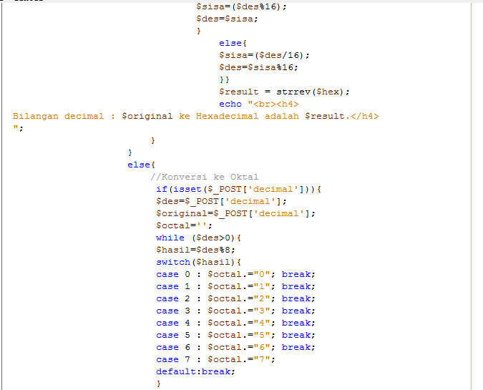483x390 pixels.
Task: Click the comment "//Konversi ke Oktal"
Action: click(x=204, y=177)
